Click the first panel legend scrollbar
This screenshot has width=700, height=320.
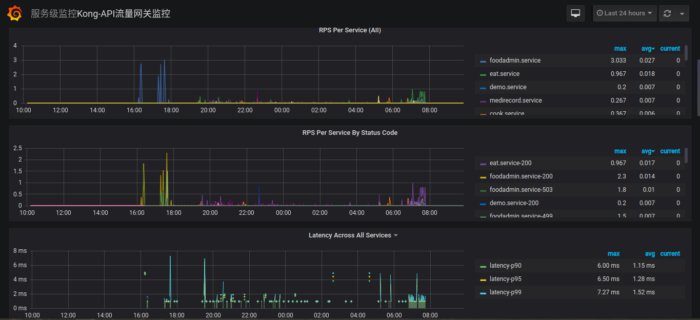click(x=686, y=54)
